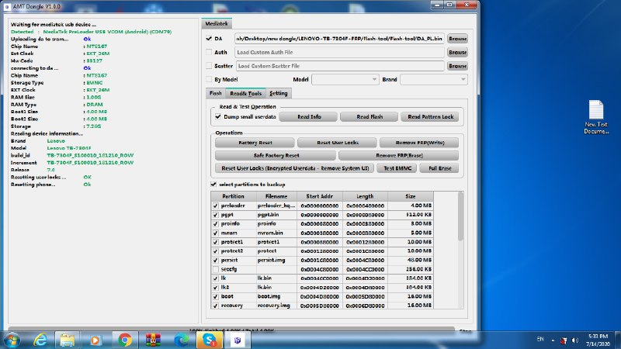Click the Show desktop strip on taskbar

point(618,340)
